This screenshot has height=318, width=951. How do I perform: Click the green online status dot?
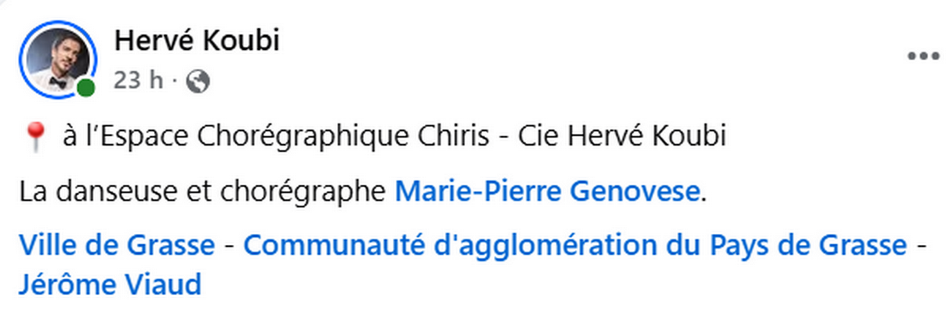86,88
